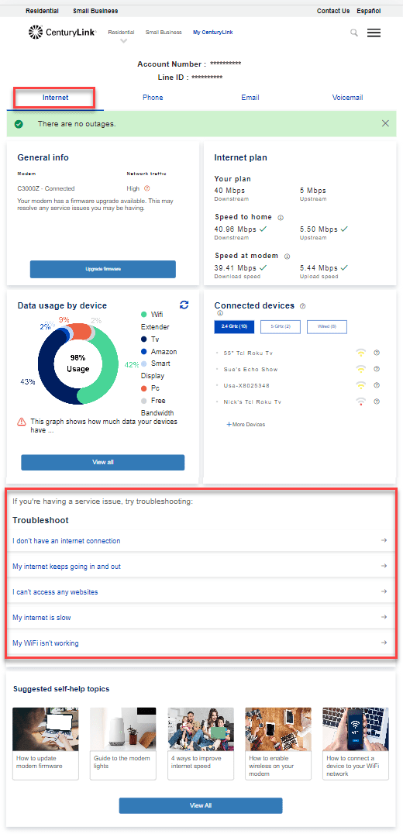Open I can't access any websites
Viewport: 403px width, 834px height.
[55, 591]
